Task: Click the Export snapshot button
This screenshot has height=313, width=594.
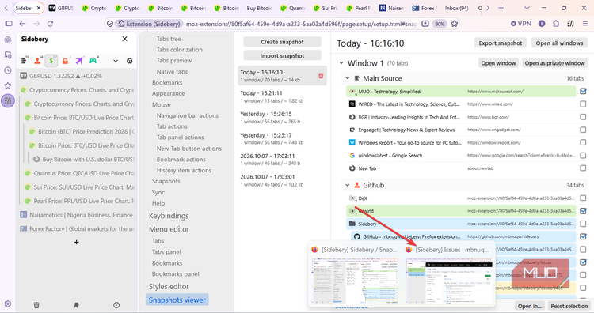Action: pyautogui.click(x=501, y=43)
